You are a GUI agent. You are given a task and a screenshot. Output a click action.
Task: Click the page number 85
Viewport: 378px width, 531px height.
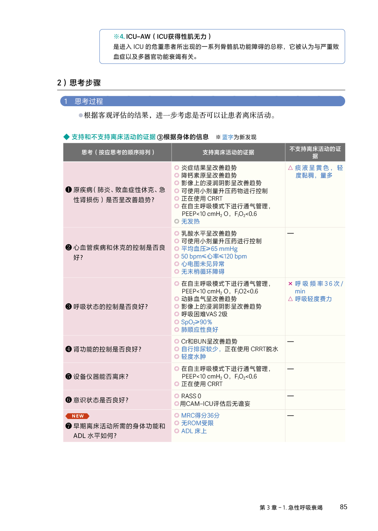pos(343,507)
